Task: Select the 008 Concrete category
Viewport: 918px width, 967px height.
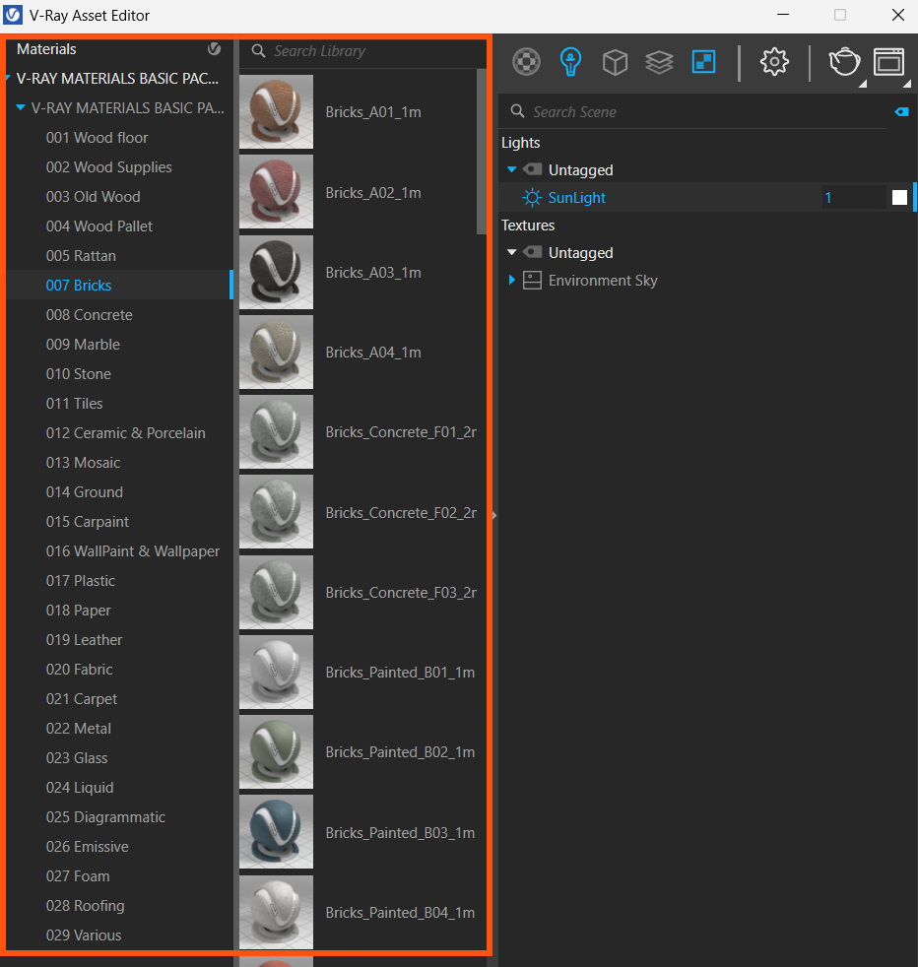Action: point(89,315)
